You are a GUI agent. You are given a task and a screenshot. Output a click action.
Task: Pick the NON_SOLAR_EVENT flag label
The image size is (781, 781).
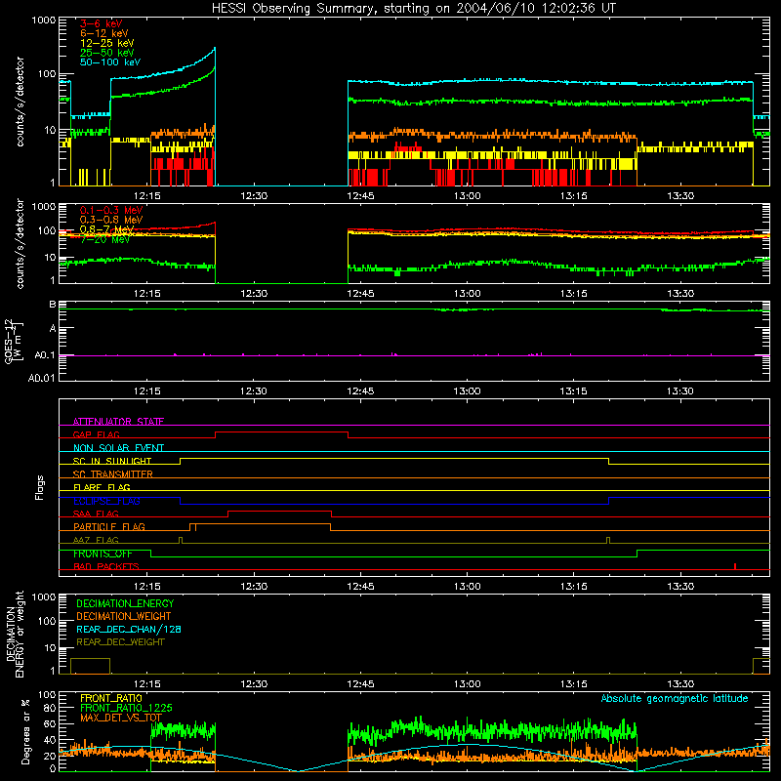[x=118, y=448]
